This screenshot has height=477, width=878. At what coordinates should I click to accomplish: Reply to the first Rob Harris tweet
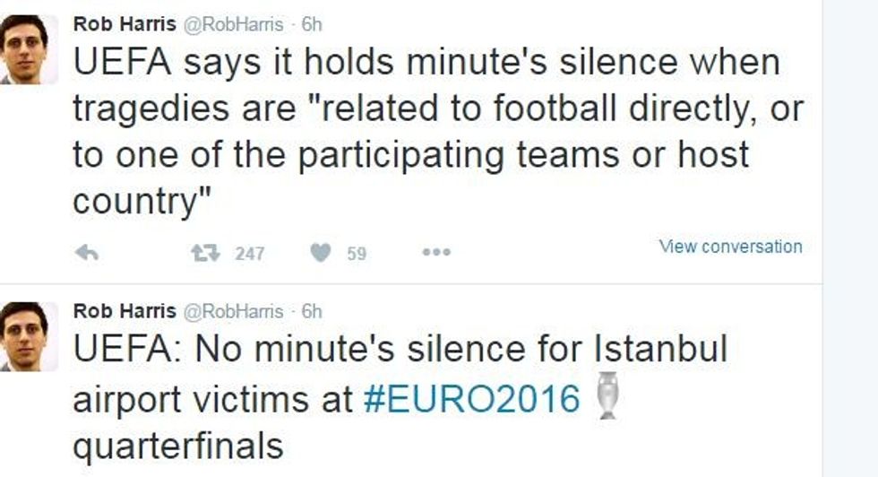click(86, 254)
